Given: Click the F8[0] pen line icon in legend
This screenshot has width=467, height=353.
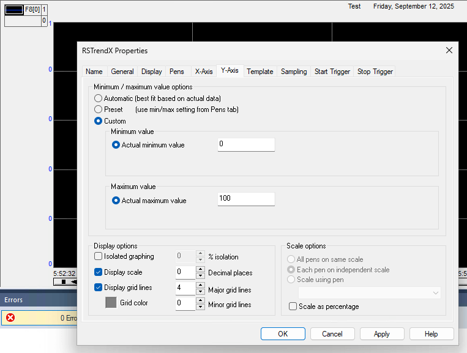Looking at the screenshot, I should coord(14,10).
